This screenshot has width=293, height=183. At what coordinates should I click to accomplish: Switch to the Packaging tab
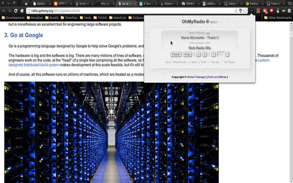click(254, 4)
